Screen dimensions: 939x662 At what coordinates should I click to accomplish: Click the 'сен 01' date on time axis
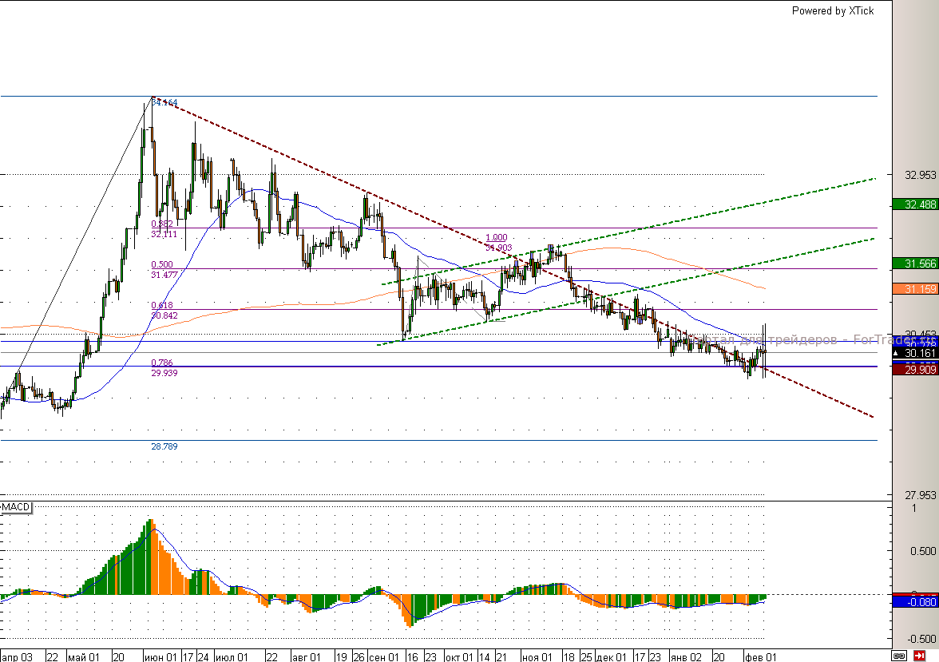(384, 656)
